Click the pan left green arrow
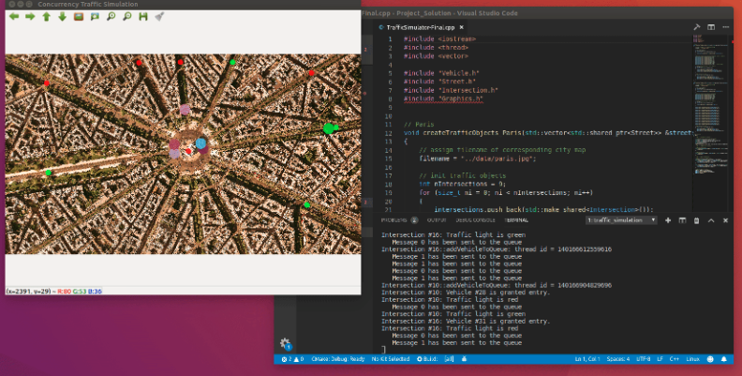 [x=14, y=17]
